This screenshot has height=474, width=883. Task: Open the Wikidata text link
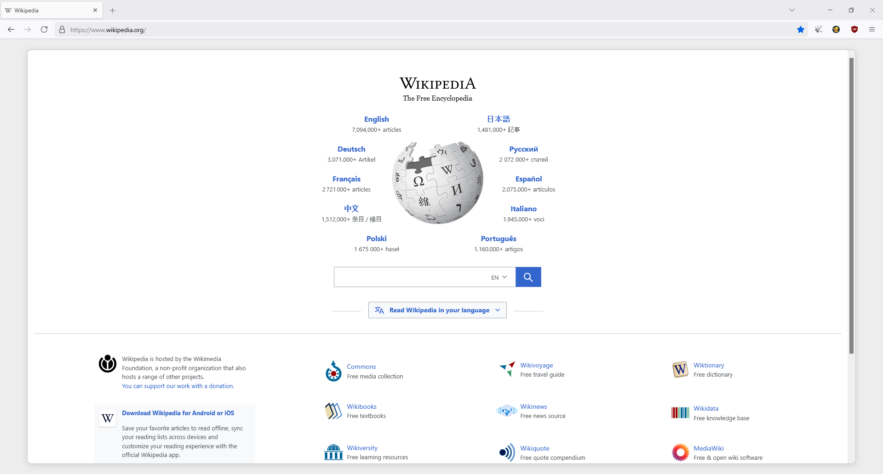(x=706, y=408)
